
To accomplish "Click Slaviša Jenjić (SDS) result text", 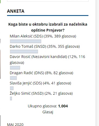I will click(40, 83).
